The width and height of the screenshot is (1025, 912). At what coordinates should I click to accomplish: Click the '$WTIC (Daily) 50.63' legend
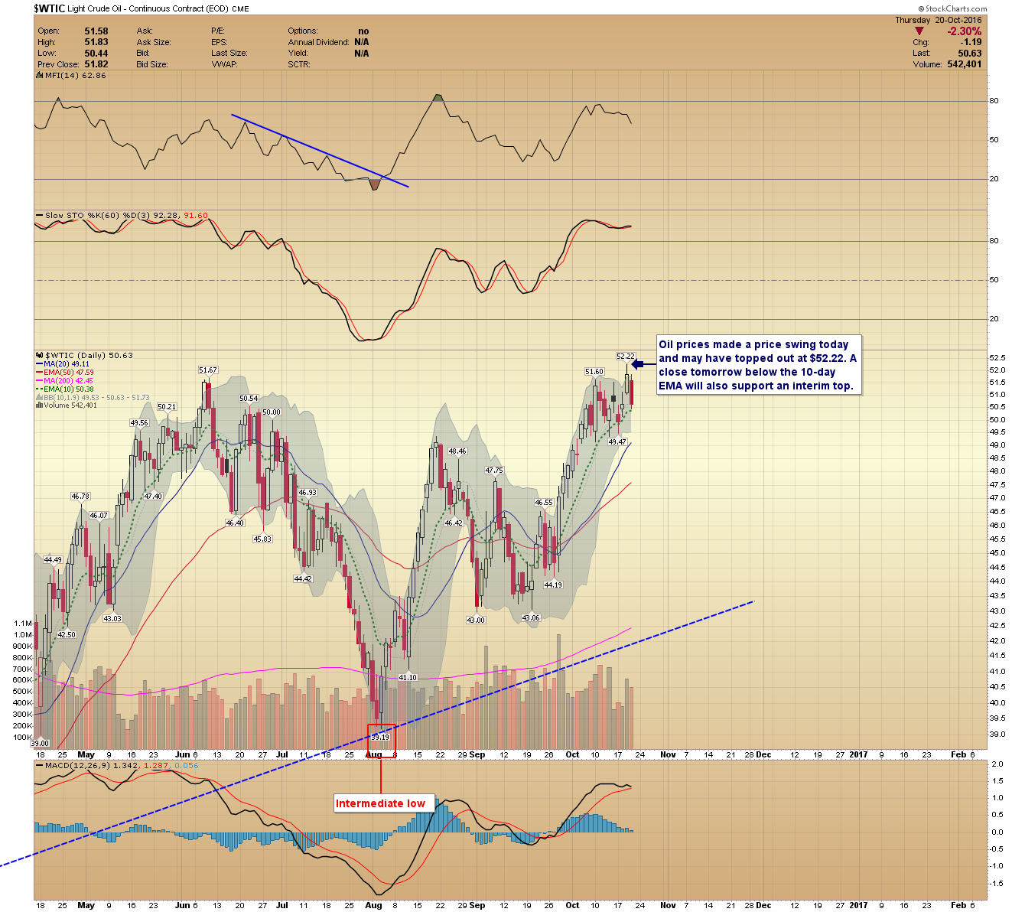(x=85, y=355)
